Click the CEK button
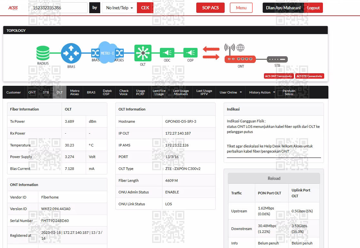360x248 pixels. tap(145, 8)
